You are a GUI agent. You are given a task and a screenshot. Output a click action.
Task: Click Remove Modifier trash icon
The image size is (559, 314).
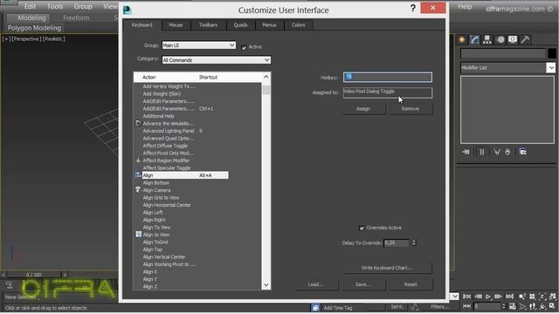point(507,152)
